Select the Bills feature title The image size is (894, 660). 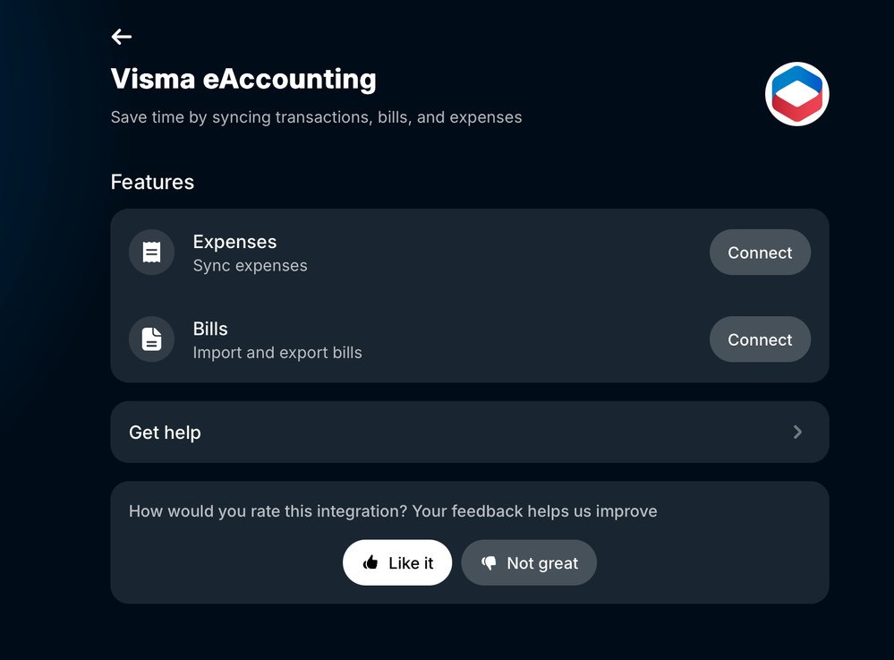coord(210,329)
